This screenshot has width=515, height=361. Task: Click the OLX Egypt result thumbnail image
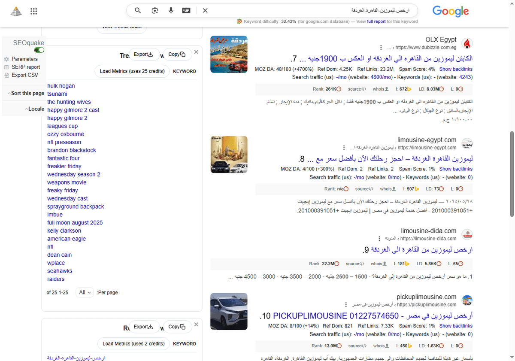tap(229, 54)
